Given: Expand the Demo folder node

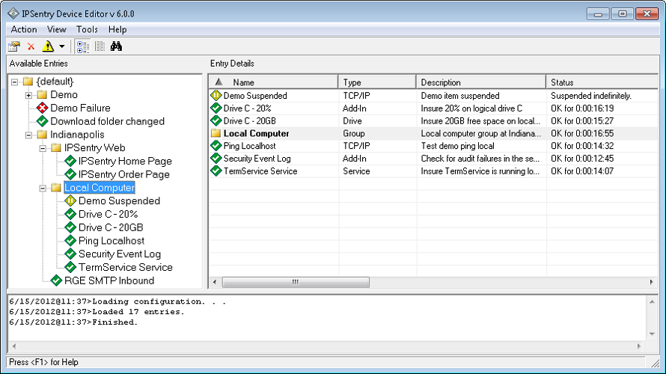Looking at the screenshot, I should click(x=29, y=95).
